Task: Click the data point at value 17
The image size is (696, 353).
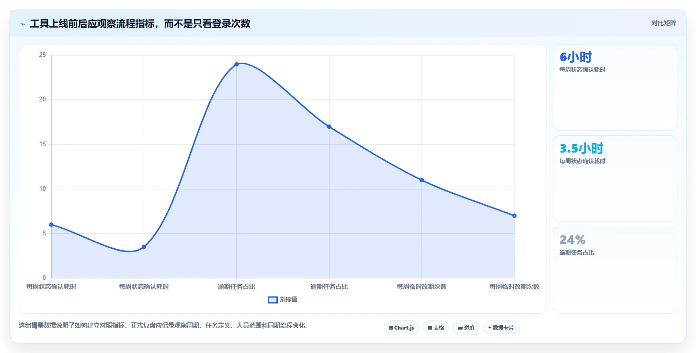Action: click(x=329, y=126)
